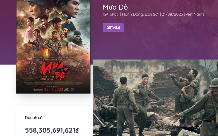Viewport: 218px width, 136px height.
Task: Open the soldiers celebrating film still
Action: [155, 98]
